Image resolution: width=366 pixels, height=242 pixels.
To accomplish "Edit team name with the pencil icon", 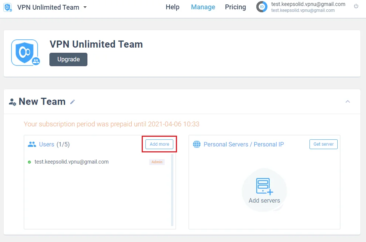I will coord(73,102).
